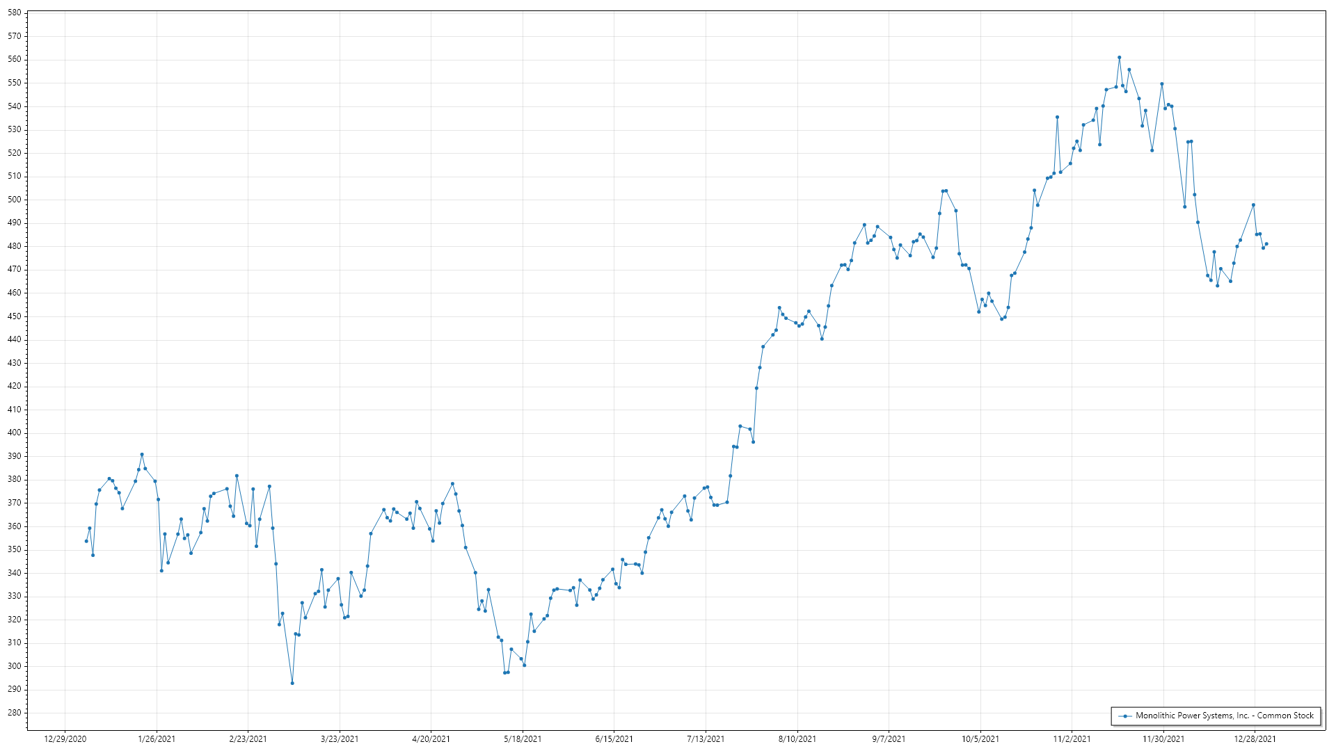Screen dimensions: 1336x751
Task: Click the Monolithic Power Systems legend label
Action: (x=1224, y=716)
